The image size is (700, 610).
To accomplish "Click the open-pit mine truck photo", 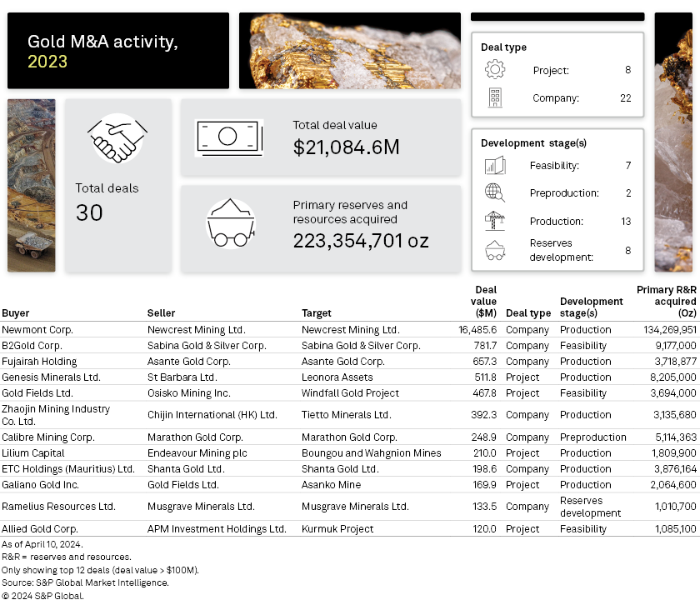I will 32,186.
